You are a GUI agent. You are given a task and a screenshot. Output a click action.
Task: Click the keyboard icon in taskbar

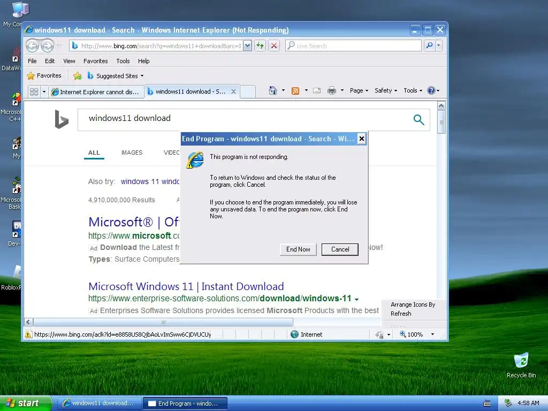click(487, 404)
